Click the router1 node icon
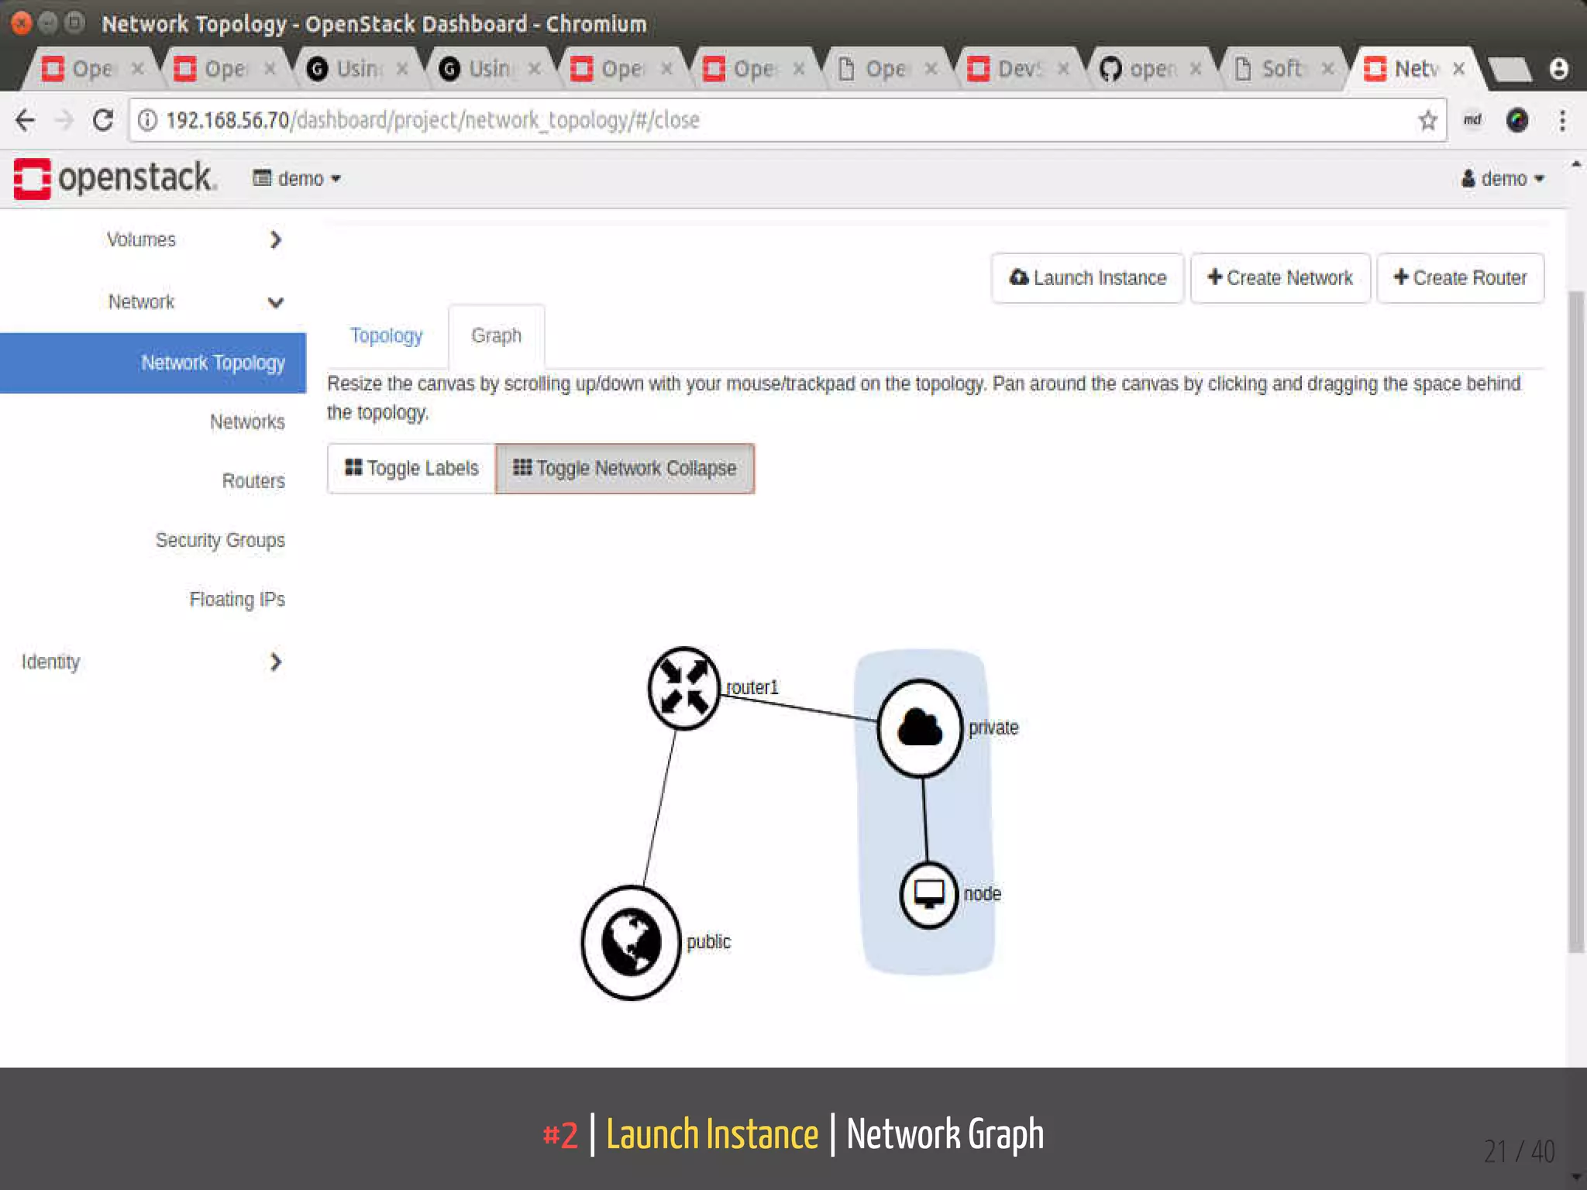This screenshot has width=1587, height=1190. point(683,688)
